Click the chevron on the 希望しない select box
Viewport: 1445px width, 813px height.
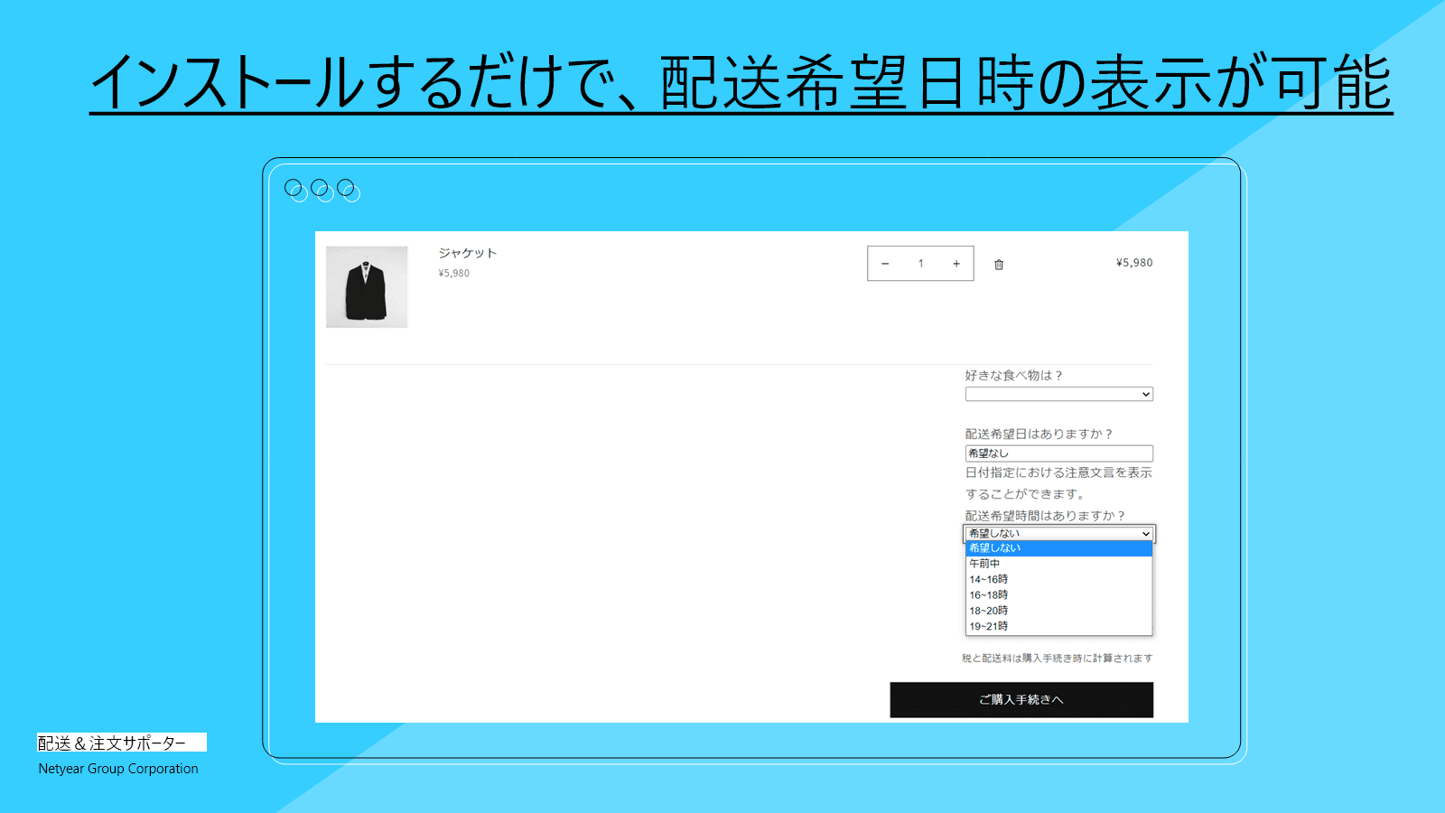click(x=1144, y=533)
